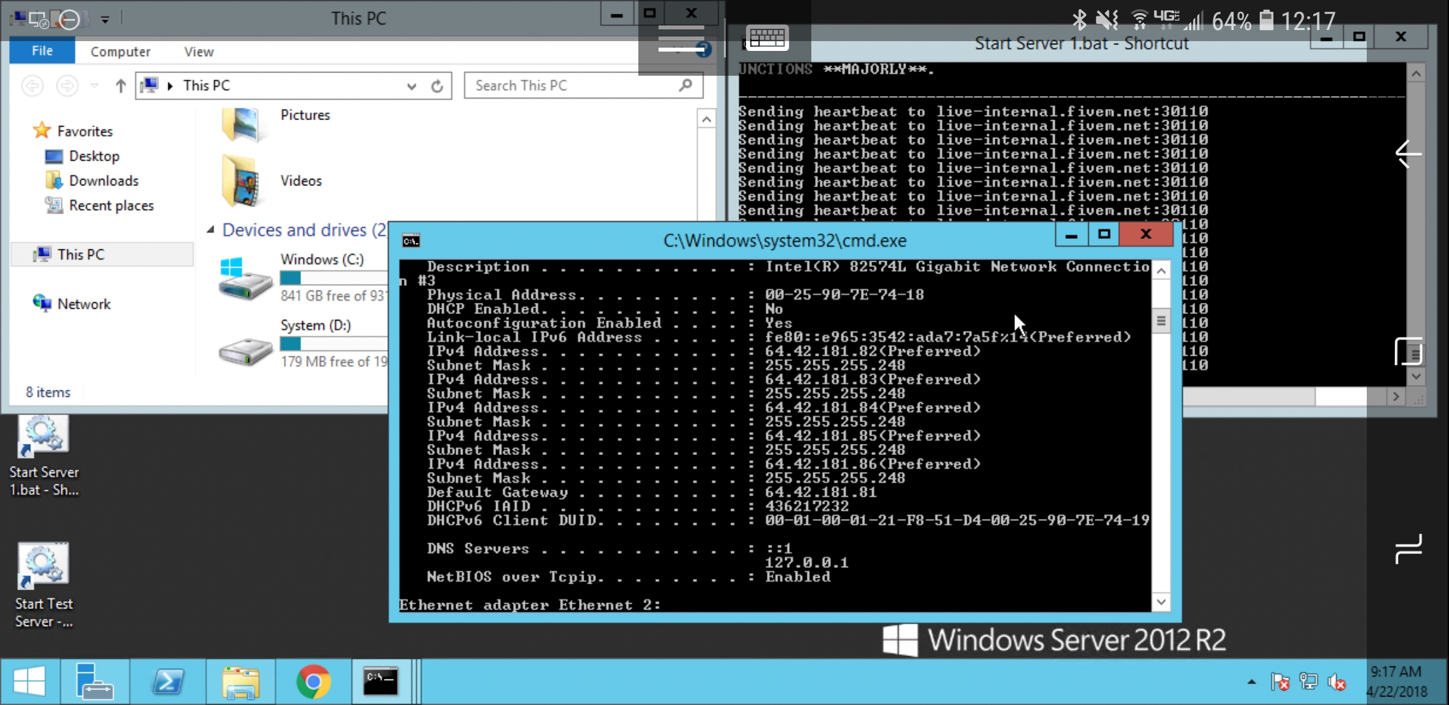Image resolution: width=1449 pixels, height=705 pixels.
Task: Open the Start menu button
Action: tap(29, 681)
